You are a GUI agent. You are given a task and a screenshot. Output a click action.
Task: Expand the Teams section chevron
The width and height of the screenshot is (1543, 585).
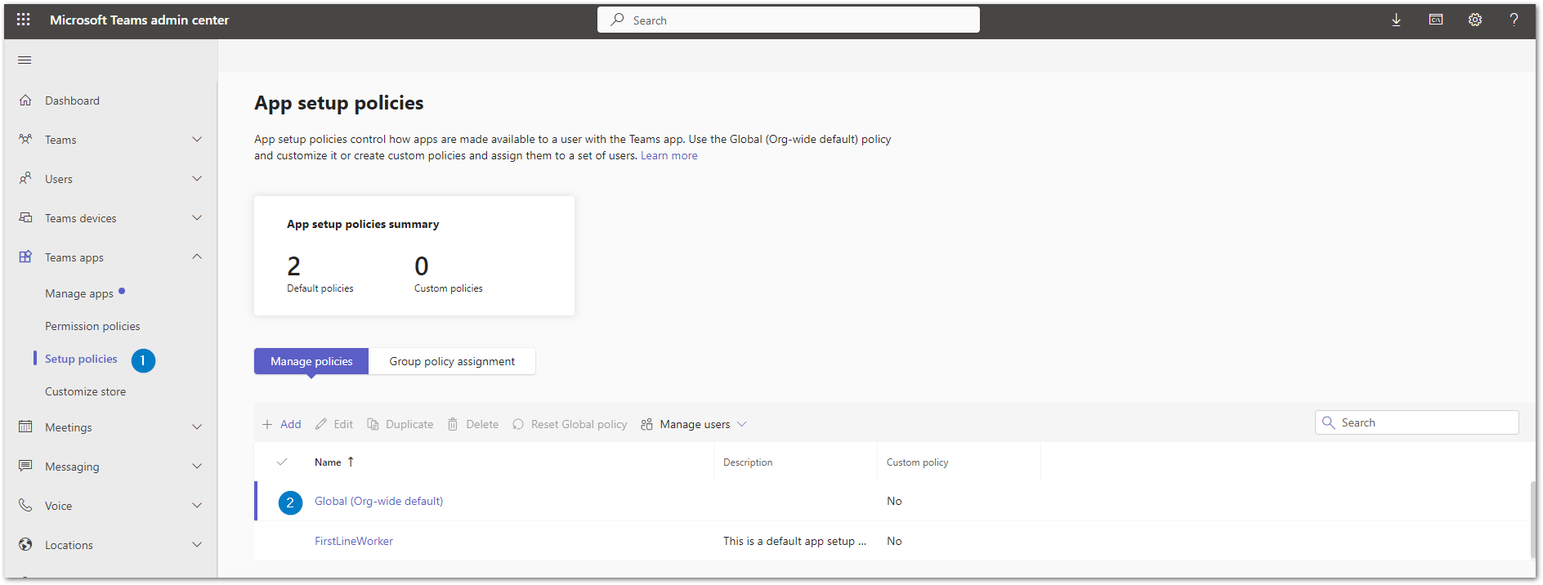[197, 140]
